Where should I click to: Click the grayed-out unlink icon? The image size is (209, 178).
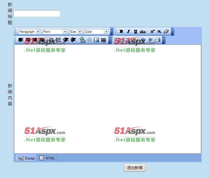pyautogui.click(x=89, y=40)
